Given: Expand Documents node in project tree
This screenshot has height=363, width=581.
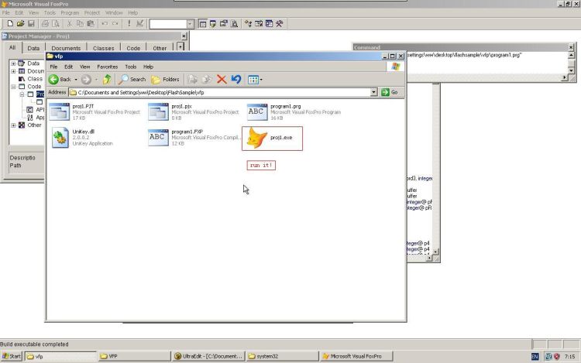Looking at the screenshot, I should tap(13, 71).
